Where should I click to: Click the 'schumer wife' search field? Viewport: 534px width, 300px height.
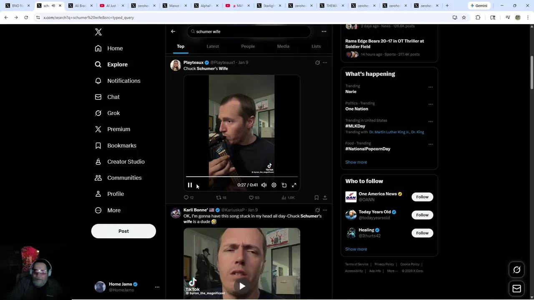click(x=249, y=32)
